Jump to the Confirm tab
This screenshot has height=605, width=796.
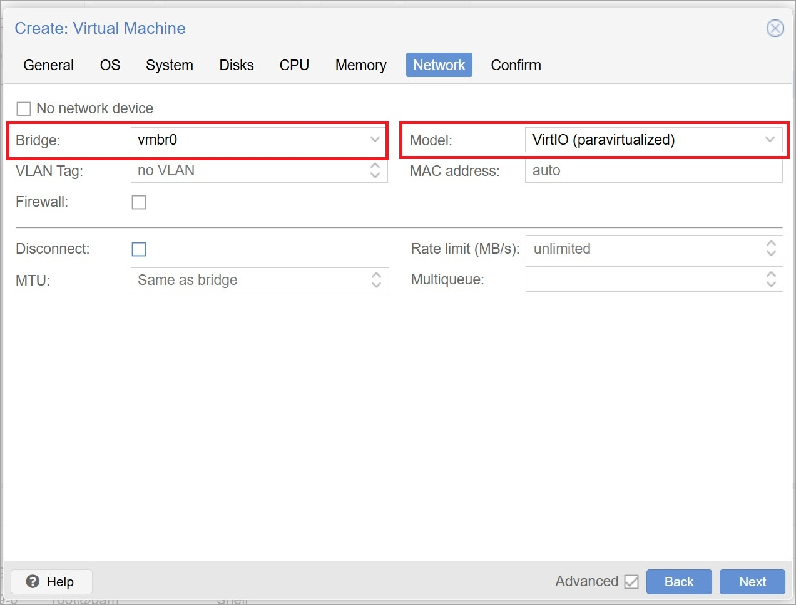coord(516,65)
